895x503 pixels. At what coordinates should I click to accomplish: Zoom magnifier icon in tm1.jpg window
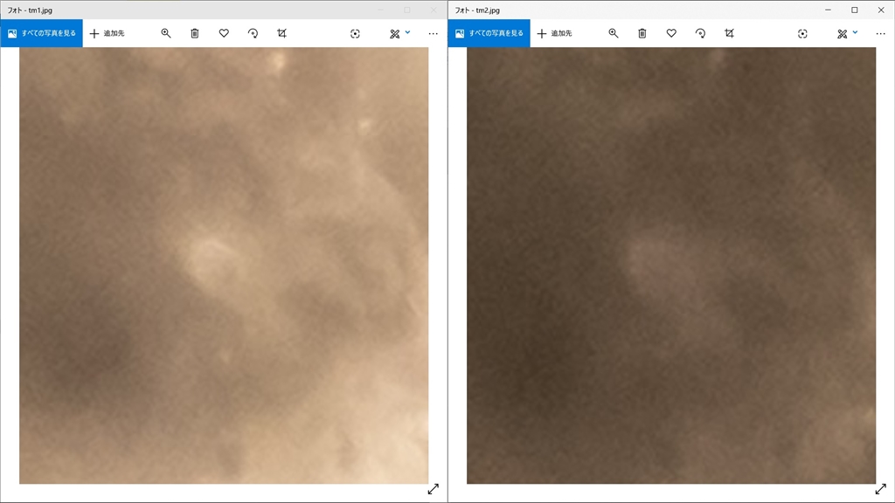165,33
